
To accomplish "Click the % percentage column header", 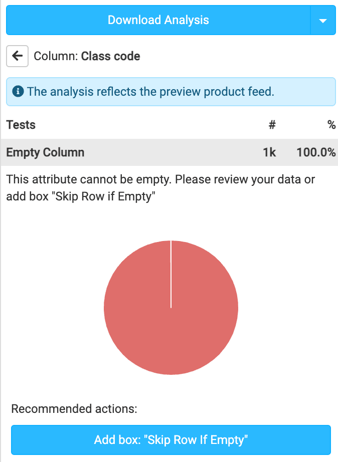I will [x=331, y=125].
